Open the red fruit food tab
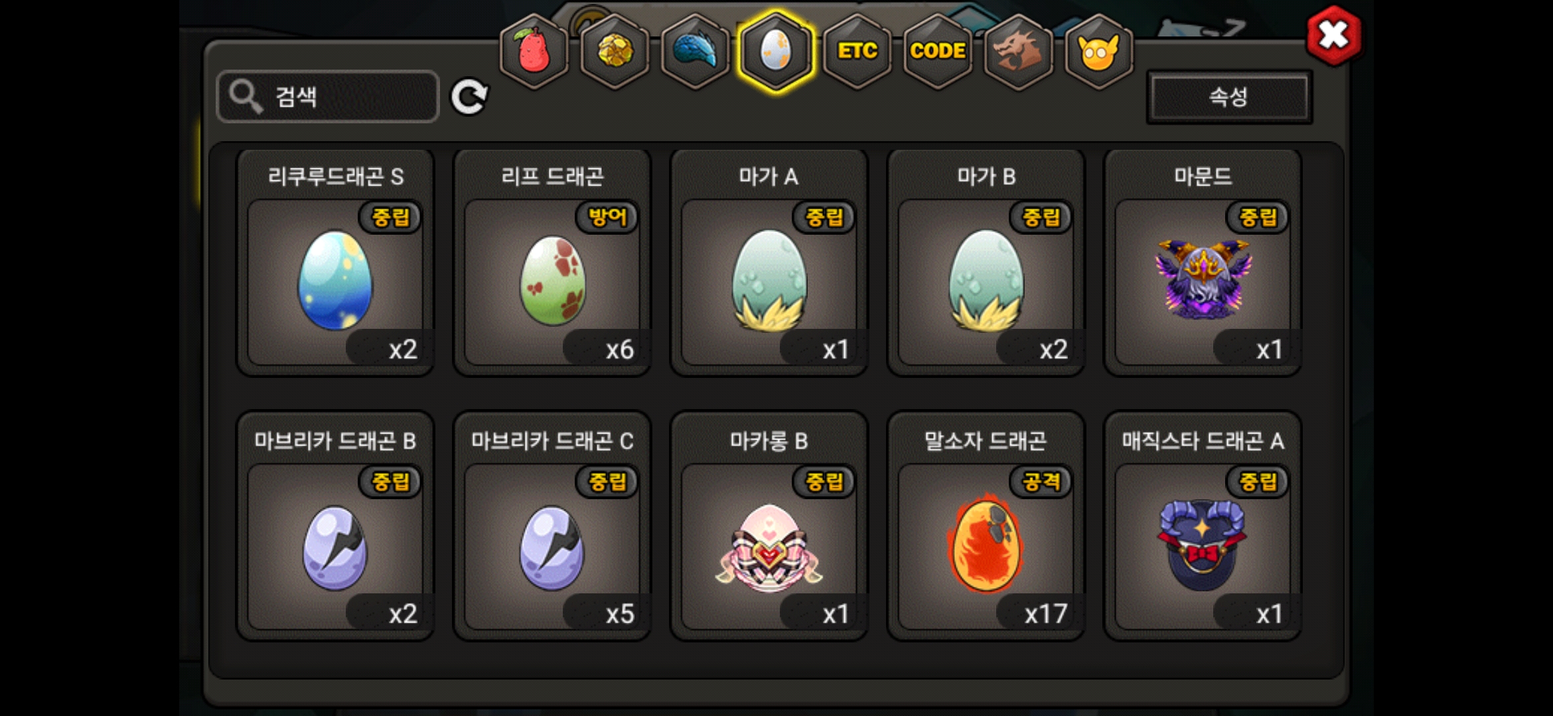Screen dimensions: 1553x716 [534, 51]
